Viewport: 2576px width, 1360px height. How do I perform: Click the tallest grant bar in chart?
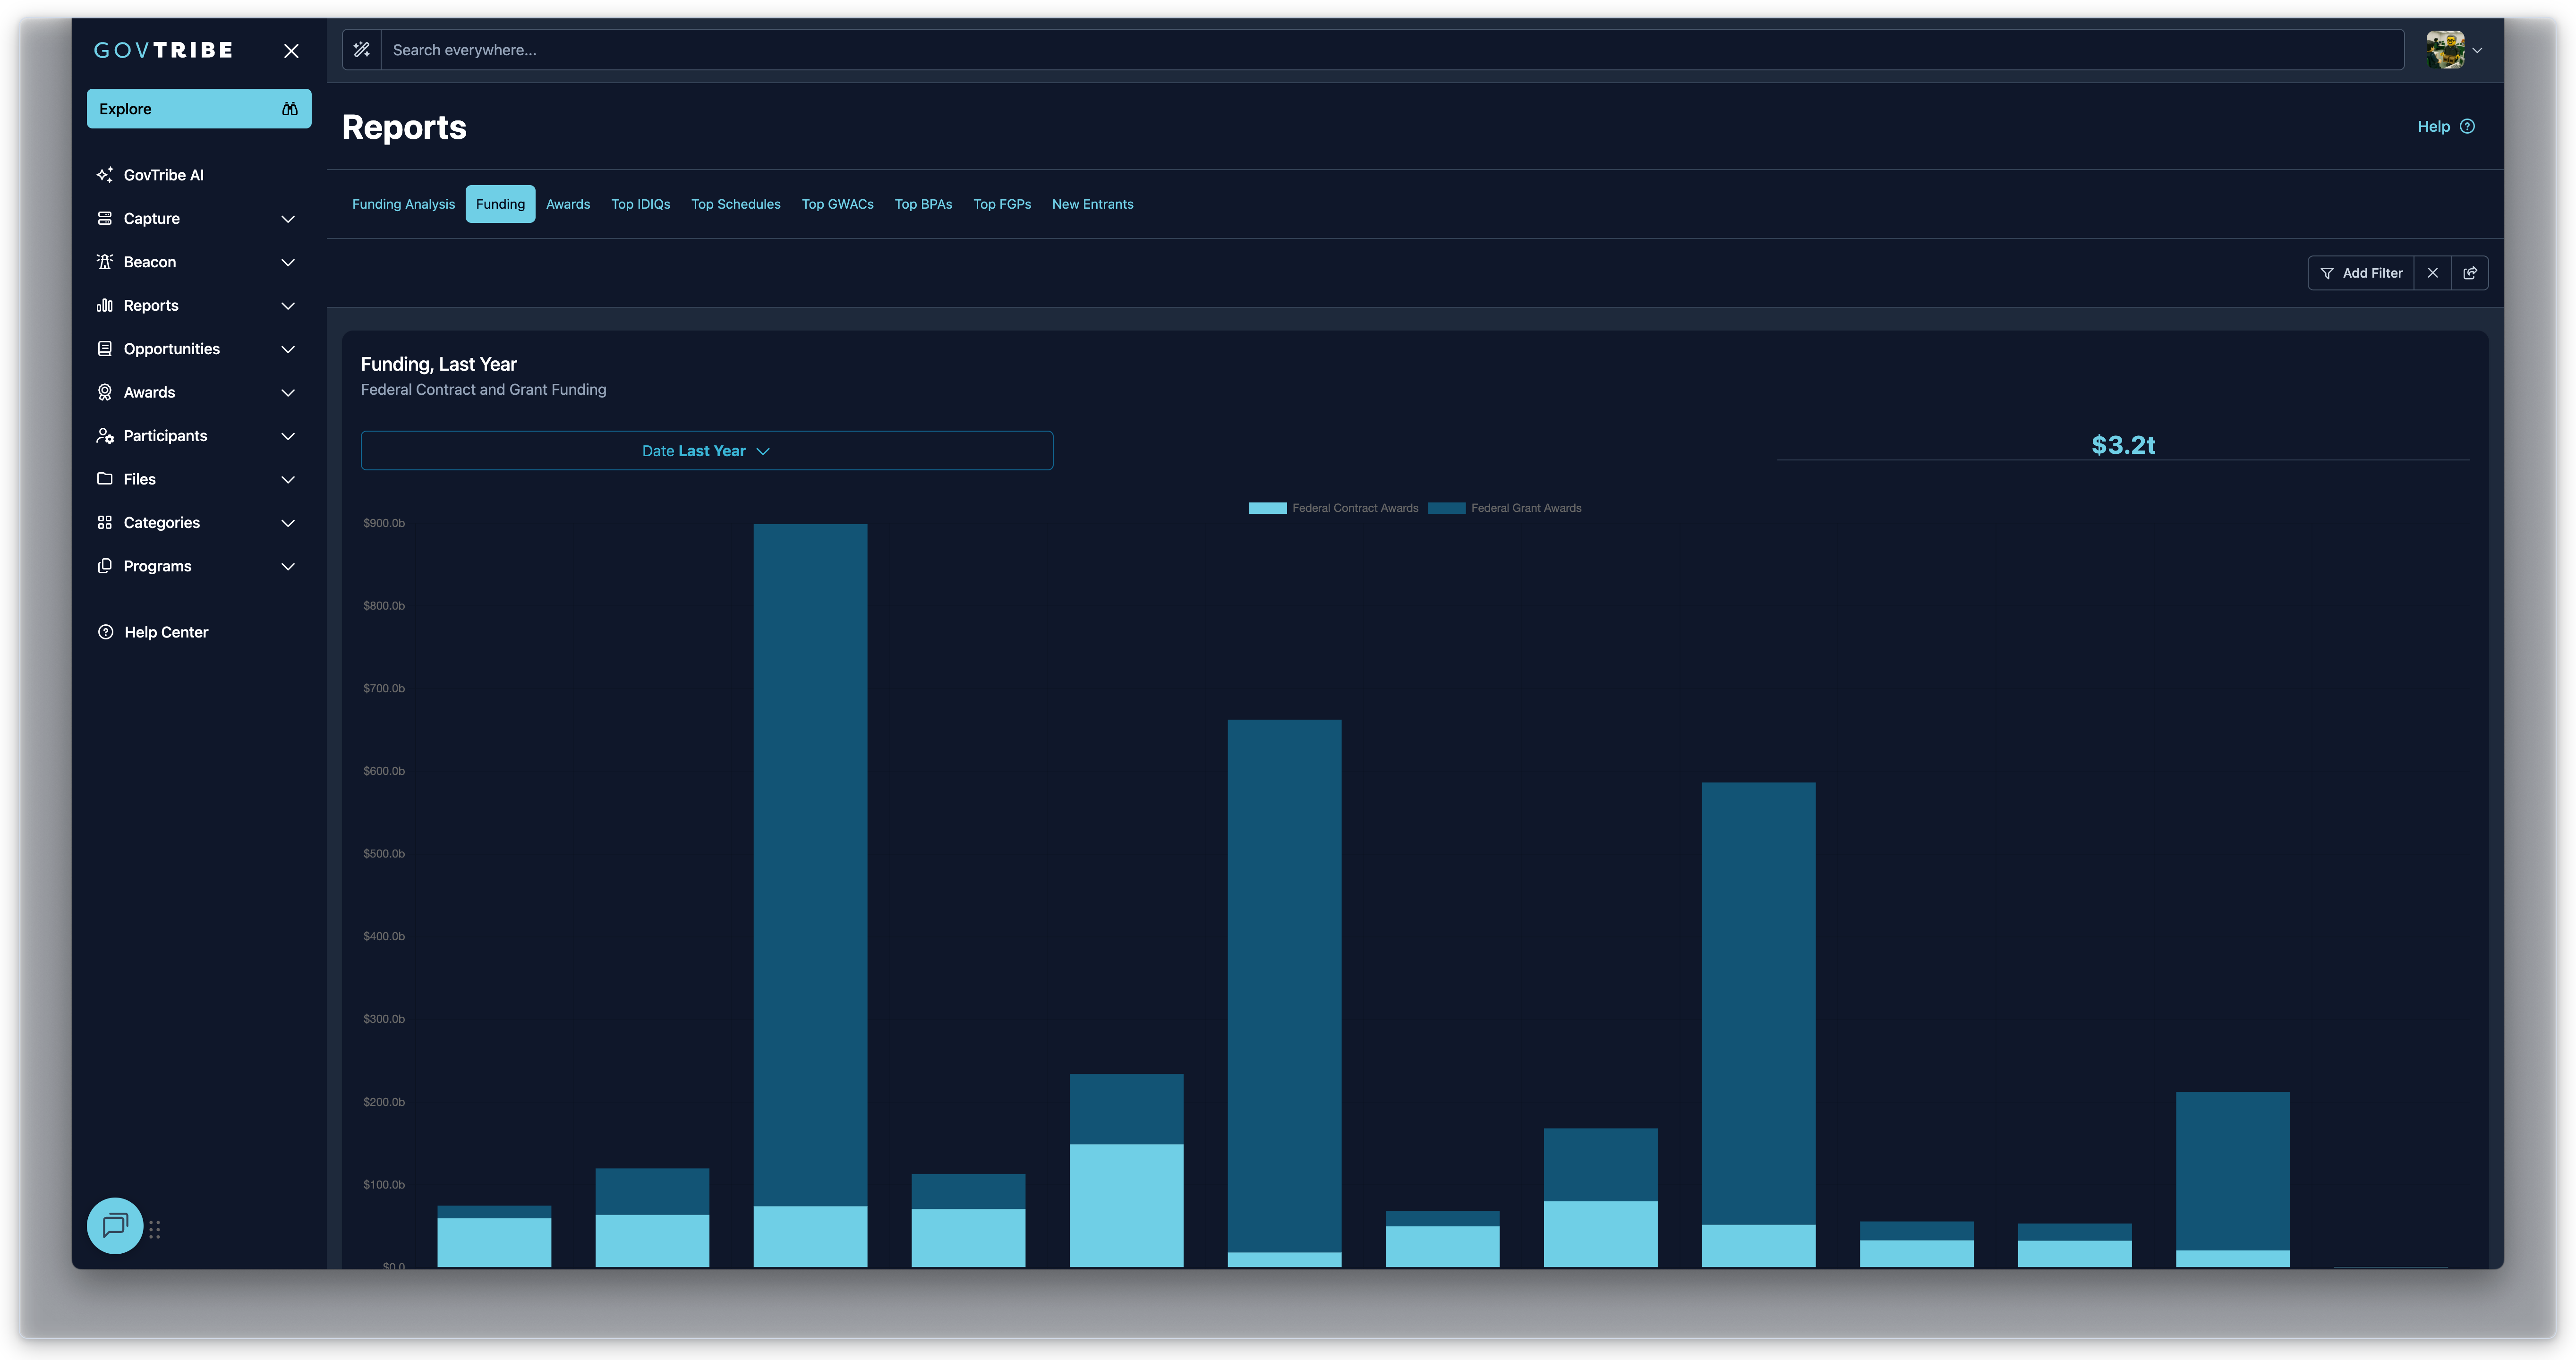pos(810,865)
